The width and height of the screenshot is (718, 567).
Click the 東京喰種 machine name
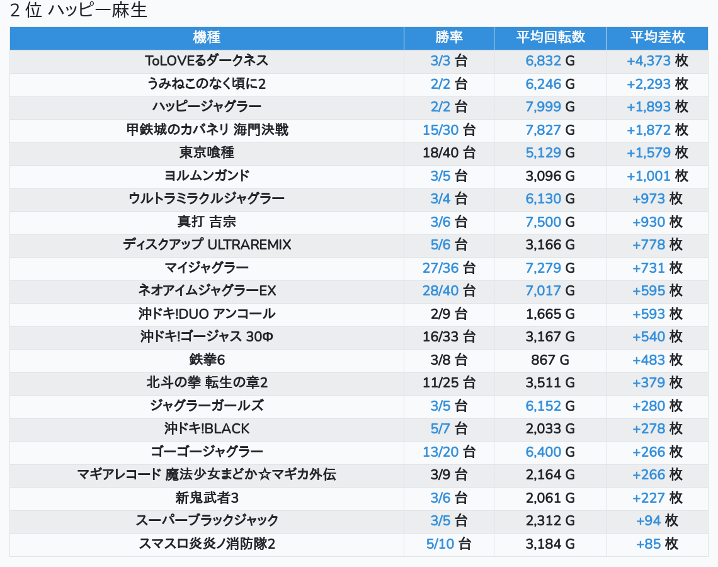pyautogui.click(x=207, y=153)
